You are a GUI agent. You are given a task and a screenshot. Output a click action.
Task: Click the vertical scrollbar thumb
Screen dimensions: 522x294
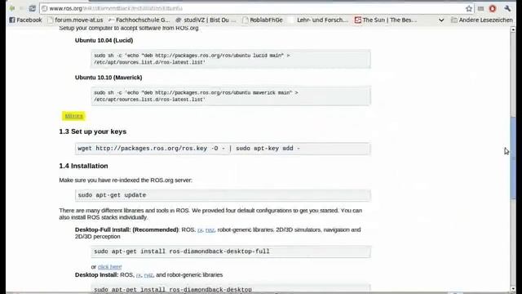(513, 158)
